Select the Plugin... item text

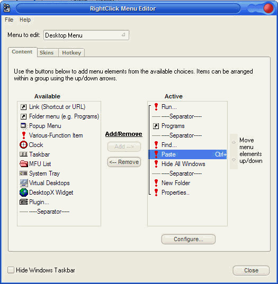(39, 202)
